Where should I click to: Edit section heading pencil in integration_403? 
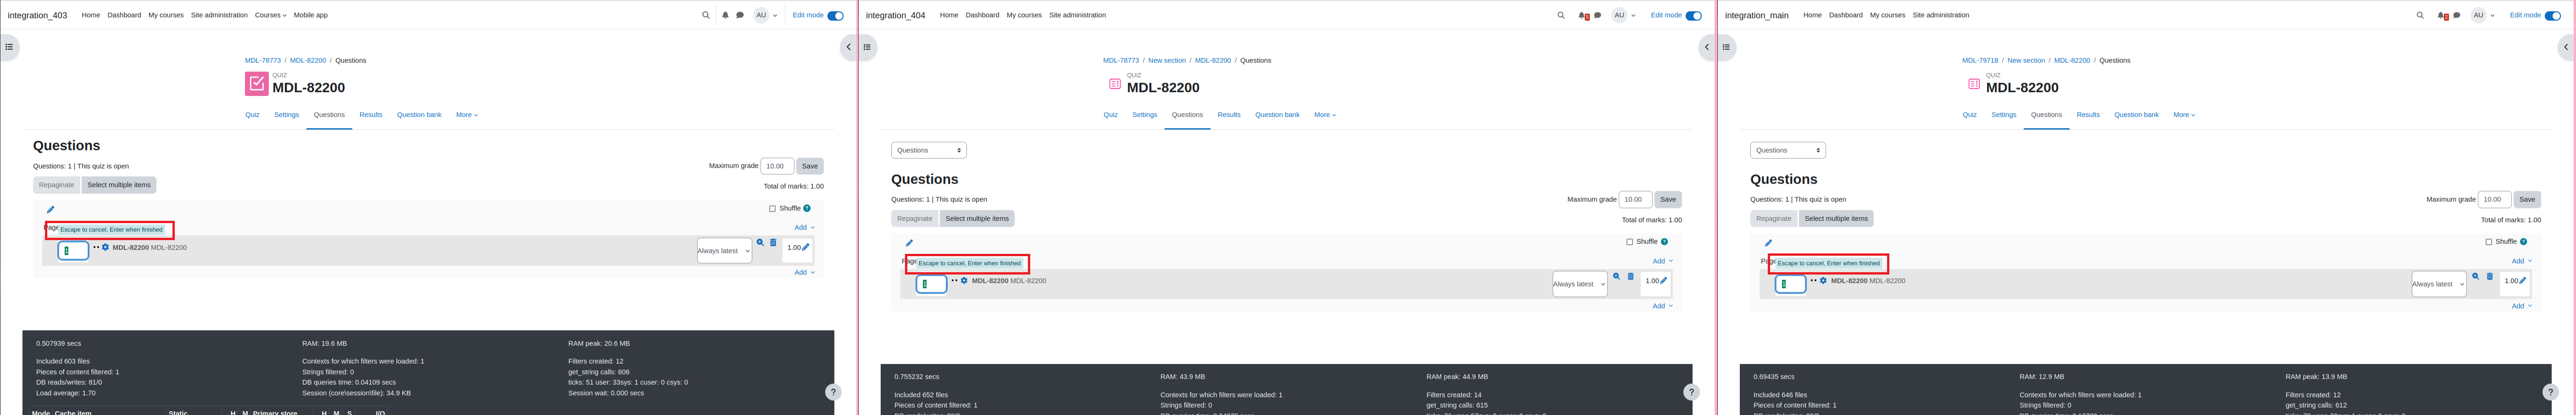coord(50,210)
